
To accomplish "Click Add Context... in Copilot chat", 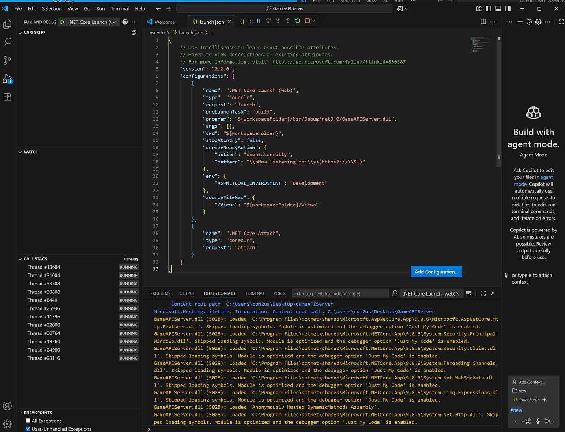I will pos(528,382).
